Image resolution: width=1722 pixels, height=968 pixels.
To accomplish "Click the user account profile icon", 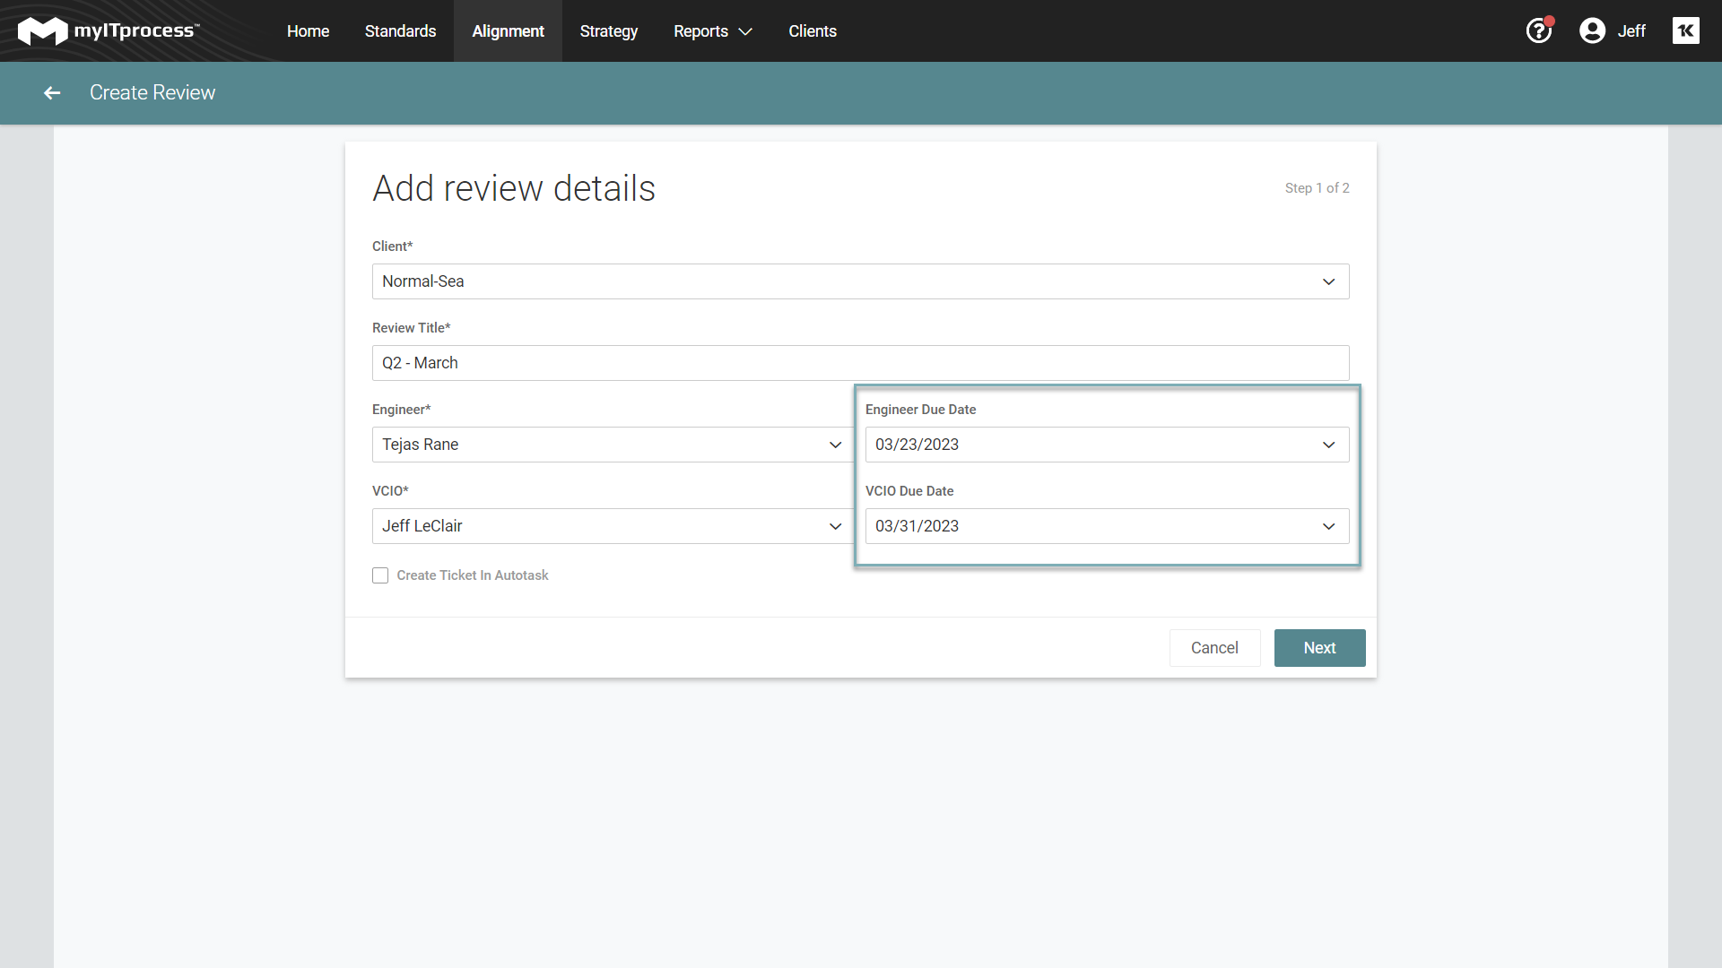I will (x=1592, y=32).
